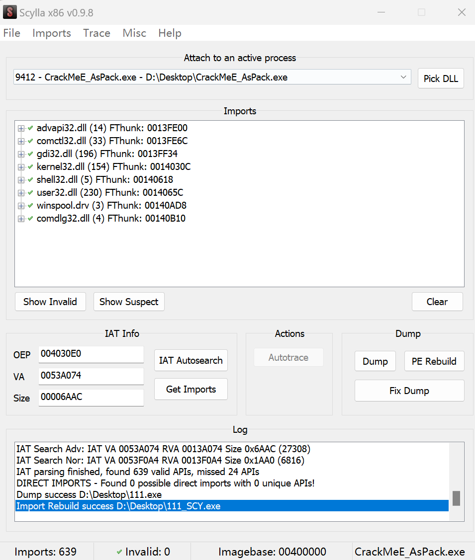475x560 pixels.
Task: Open the File menu
Action: pyautogui.click(x=12, y=33)
